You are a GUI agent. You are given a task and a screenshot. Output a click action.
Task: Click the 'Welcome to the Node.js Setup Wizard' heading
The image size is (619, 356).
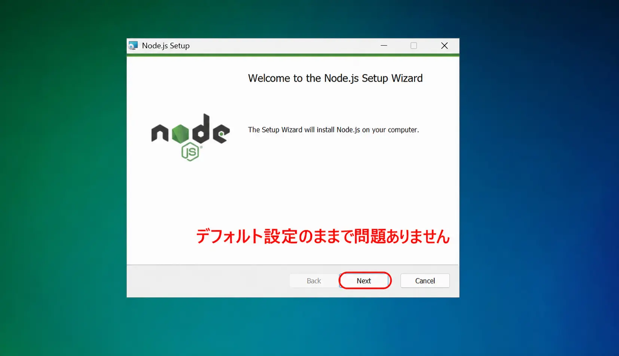335,78
